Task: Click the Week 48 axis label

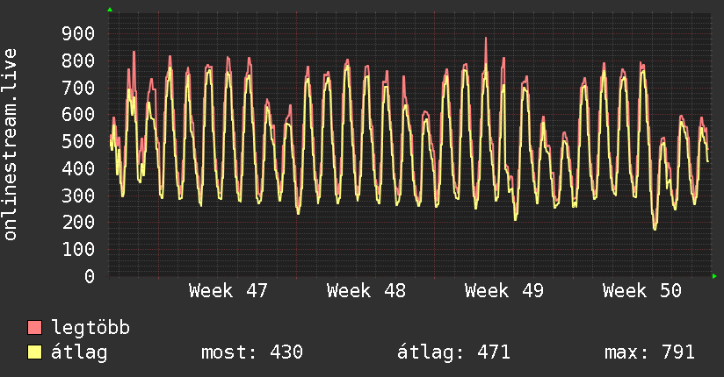Action: pyautogui.click(x=366, y=291)
